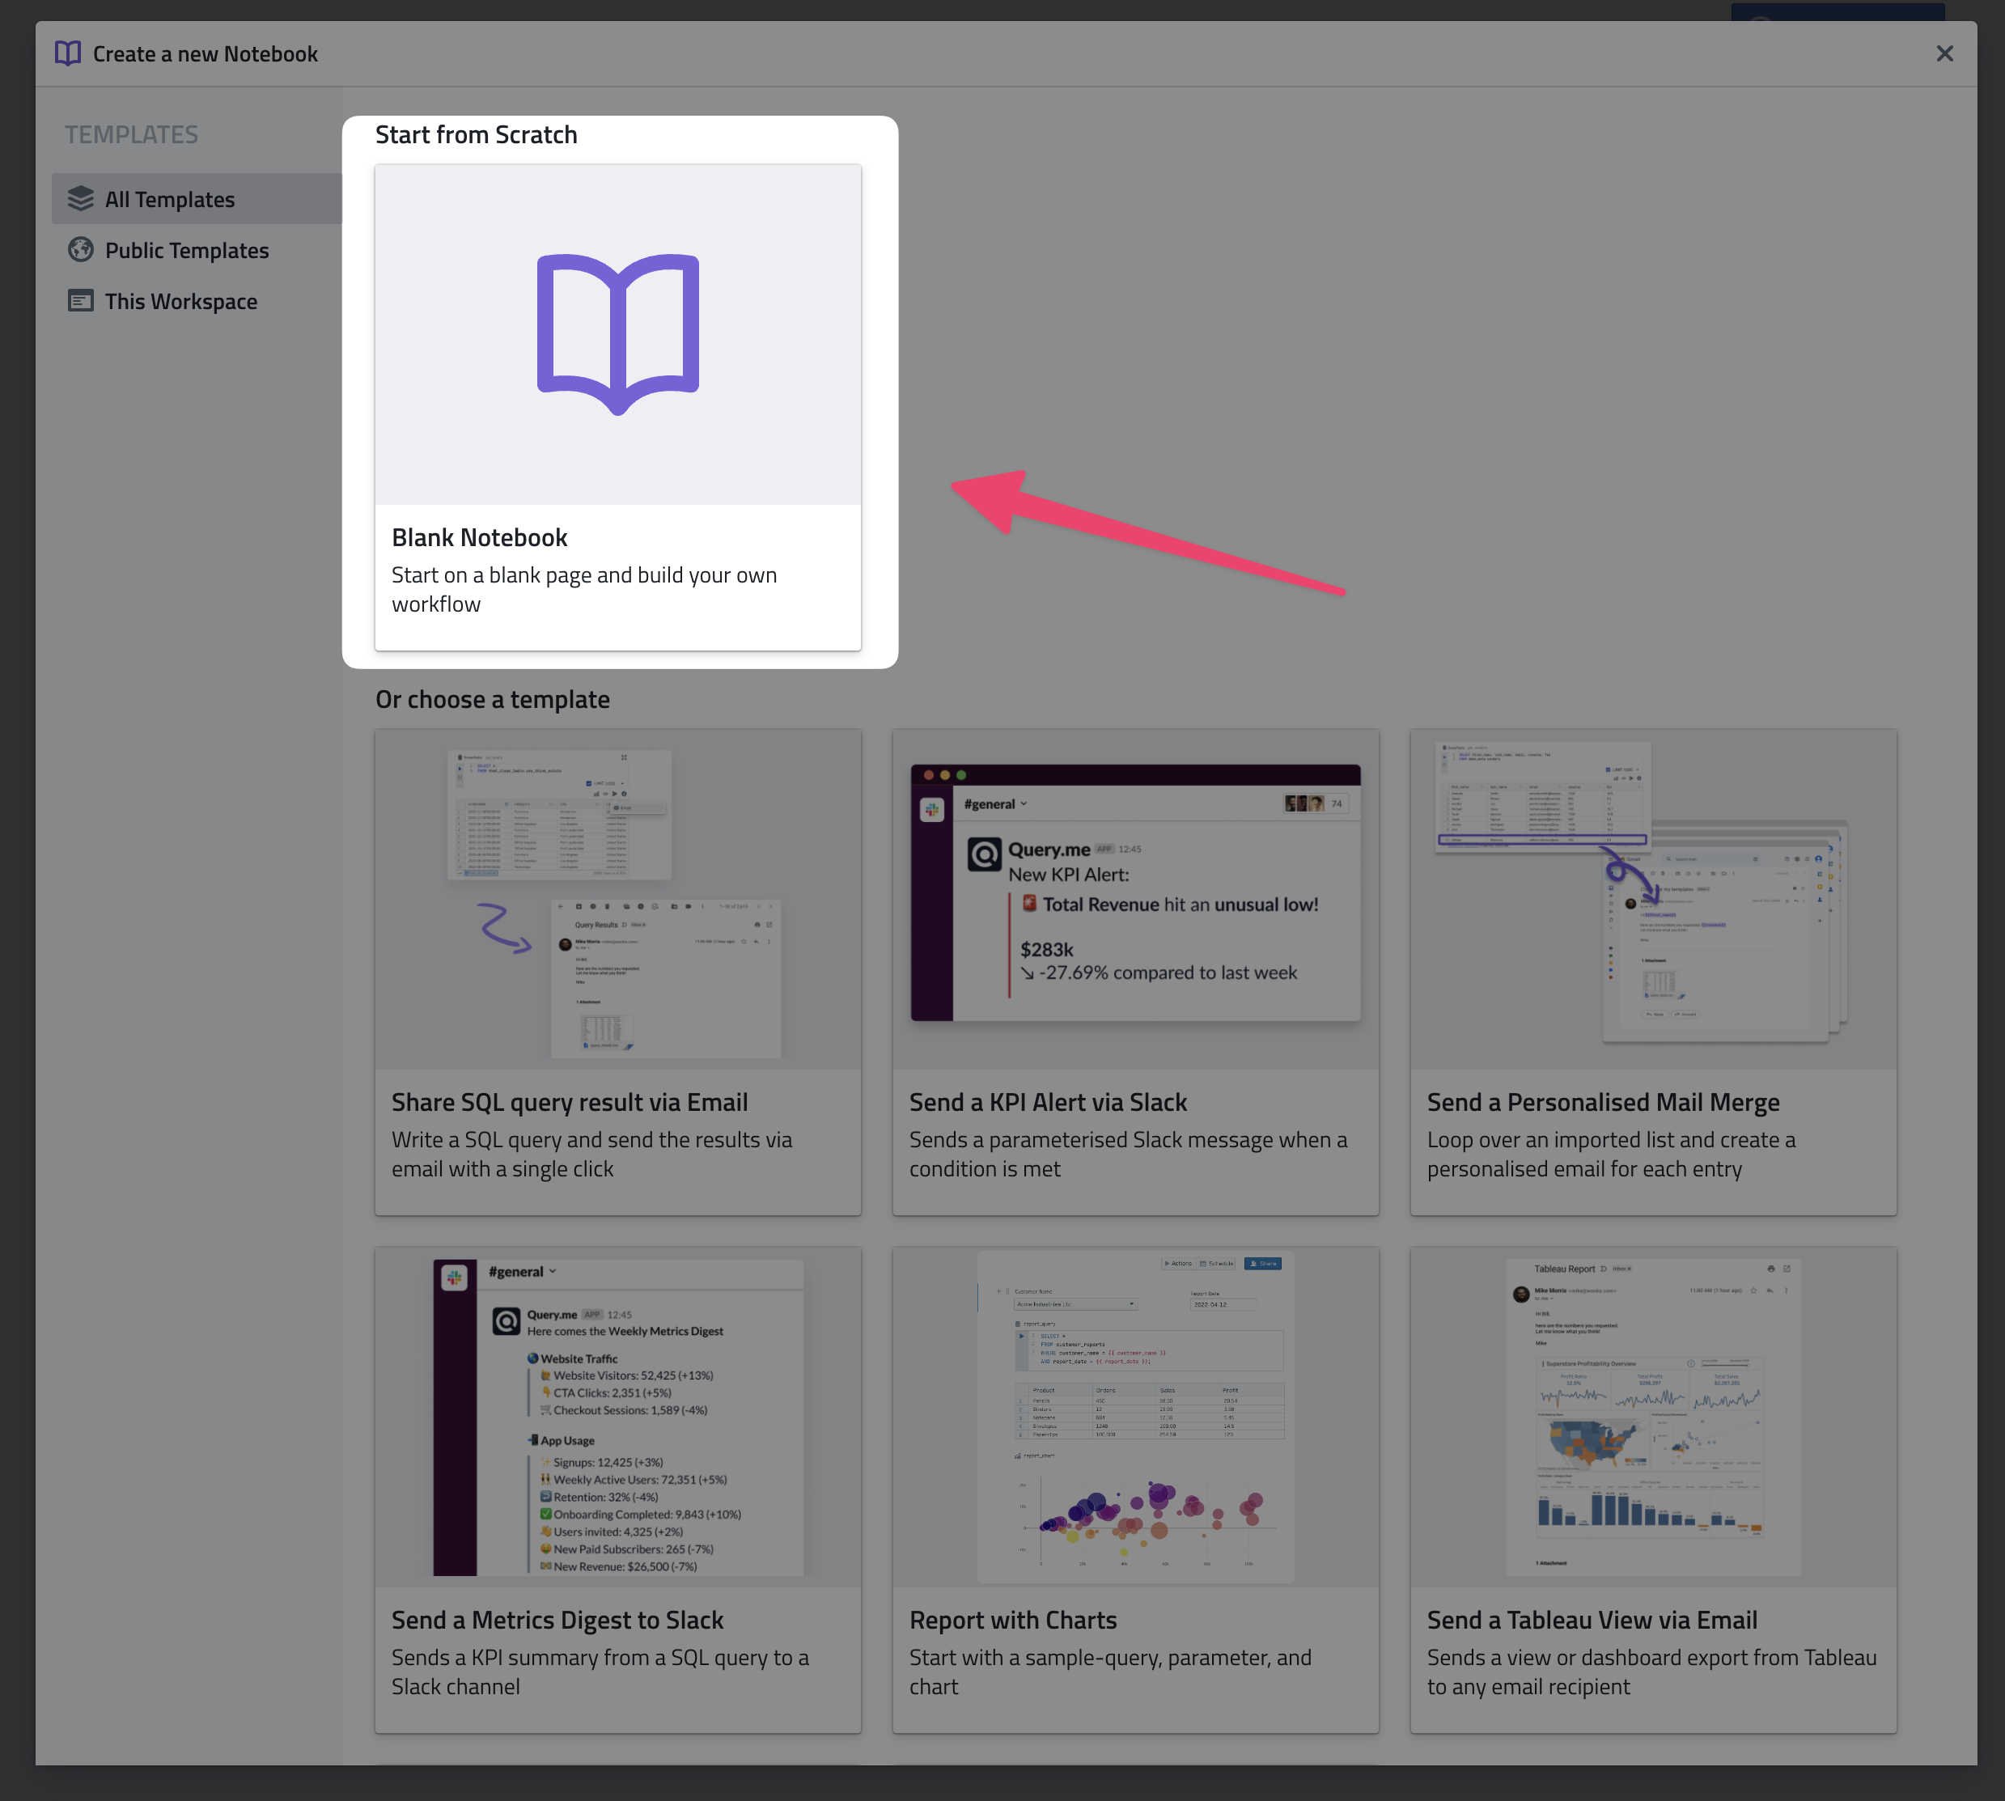The image size is (2005, 1801).
Task: Open Public Templates from the sidebar
Action: [186, 249]
